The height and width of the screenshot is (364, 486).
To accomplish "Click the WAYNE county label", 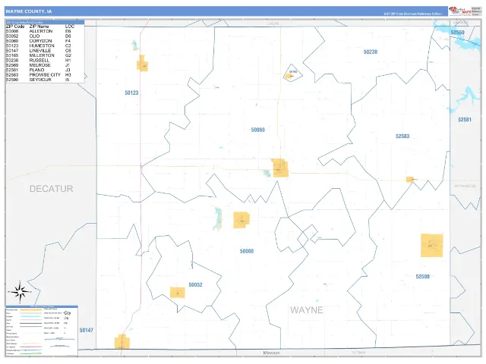I will pos(307,310).
